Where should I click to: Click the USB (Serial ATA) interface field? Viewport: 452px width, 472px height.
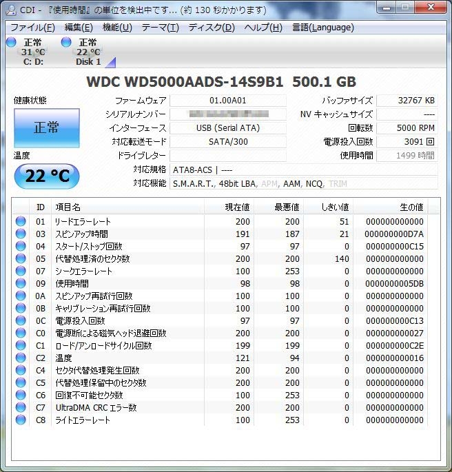coord(228,128)
